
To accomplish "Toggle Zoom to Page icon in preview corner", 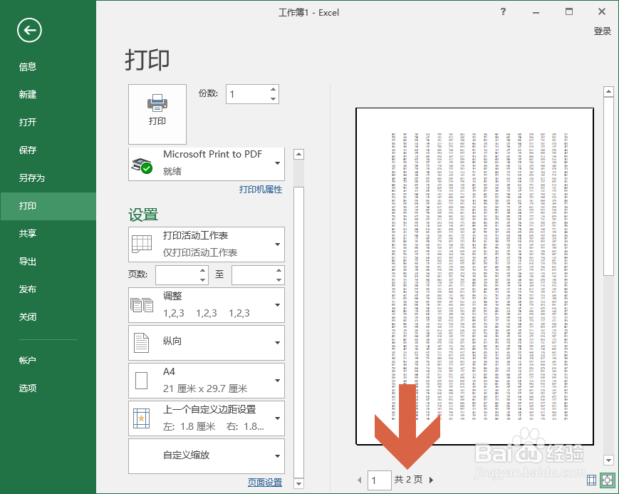I will (x=607, y=480).
